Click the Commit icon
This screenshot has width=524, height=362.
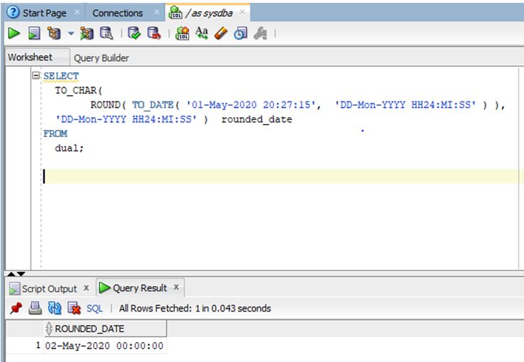pos(134,33)
